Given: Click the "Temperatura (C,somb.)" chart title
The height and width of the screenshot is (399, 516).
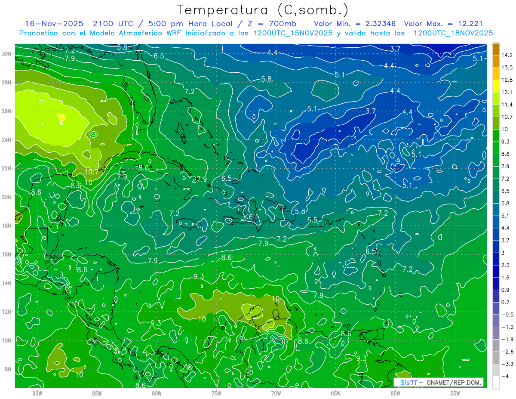Looking at the screenshot, I should tap(263, 10).
